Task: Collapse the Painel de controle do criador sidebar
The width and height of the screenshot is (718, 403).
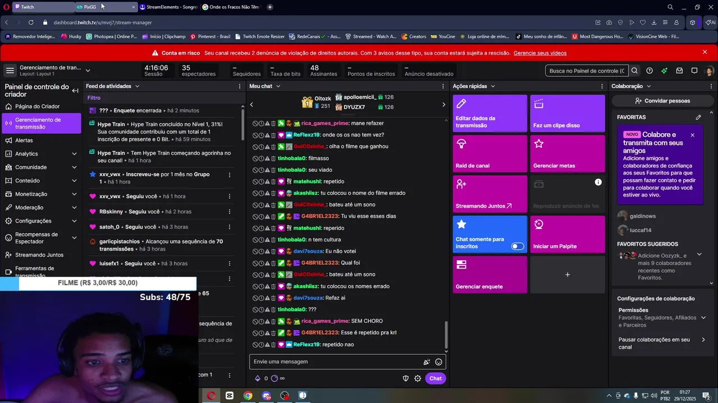Action: (75, 90)
